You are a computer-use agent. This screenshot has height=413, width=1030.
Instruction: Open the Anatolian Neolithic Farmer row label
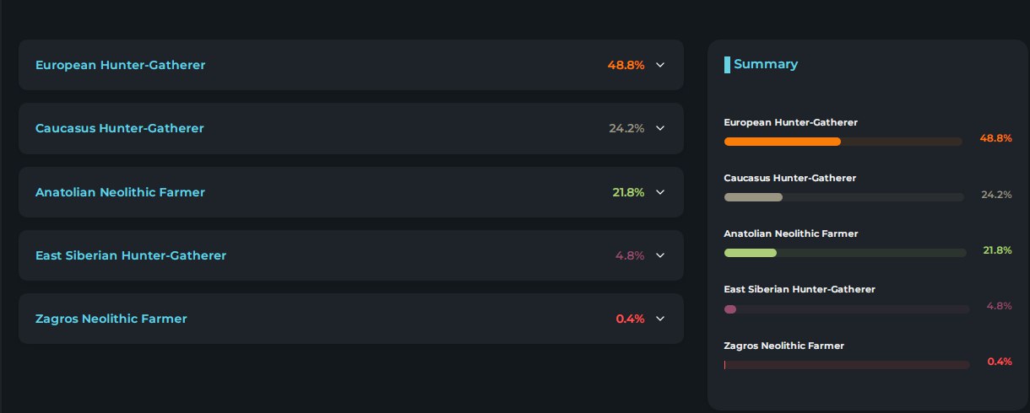(x=120, y=192)
